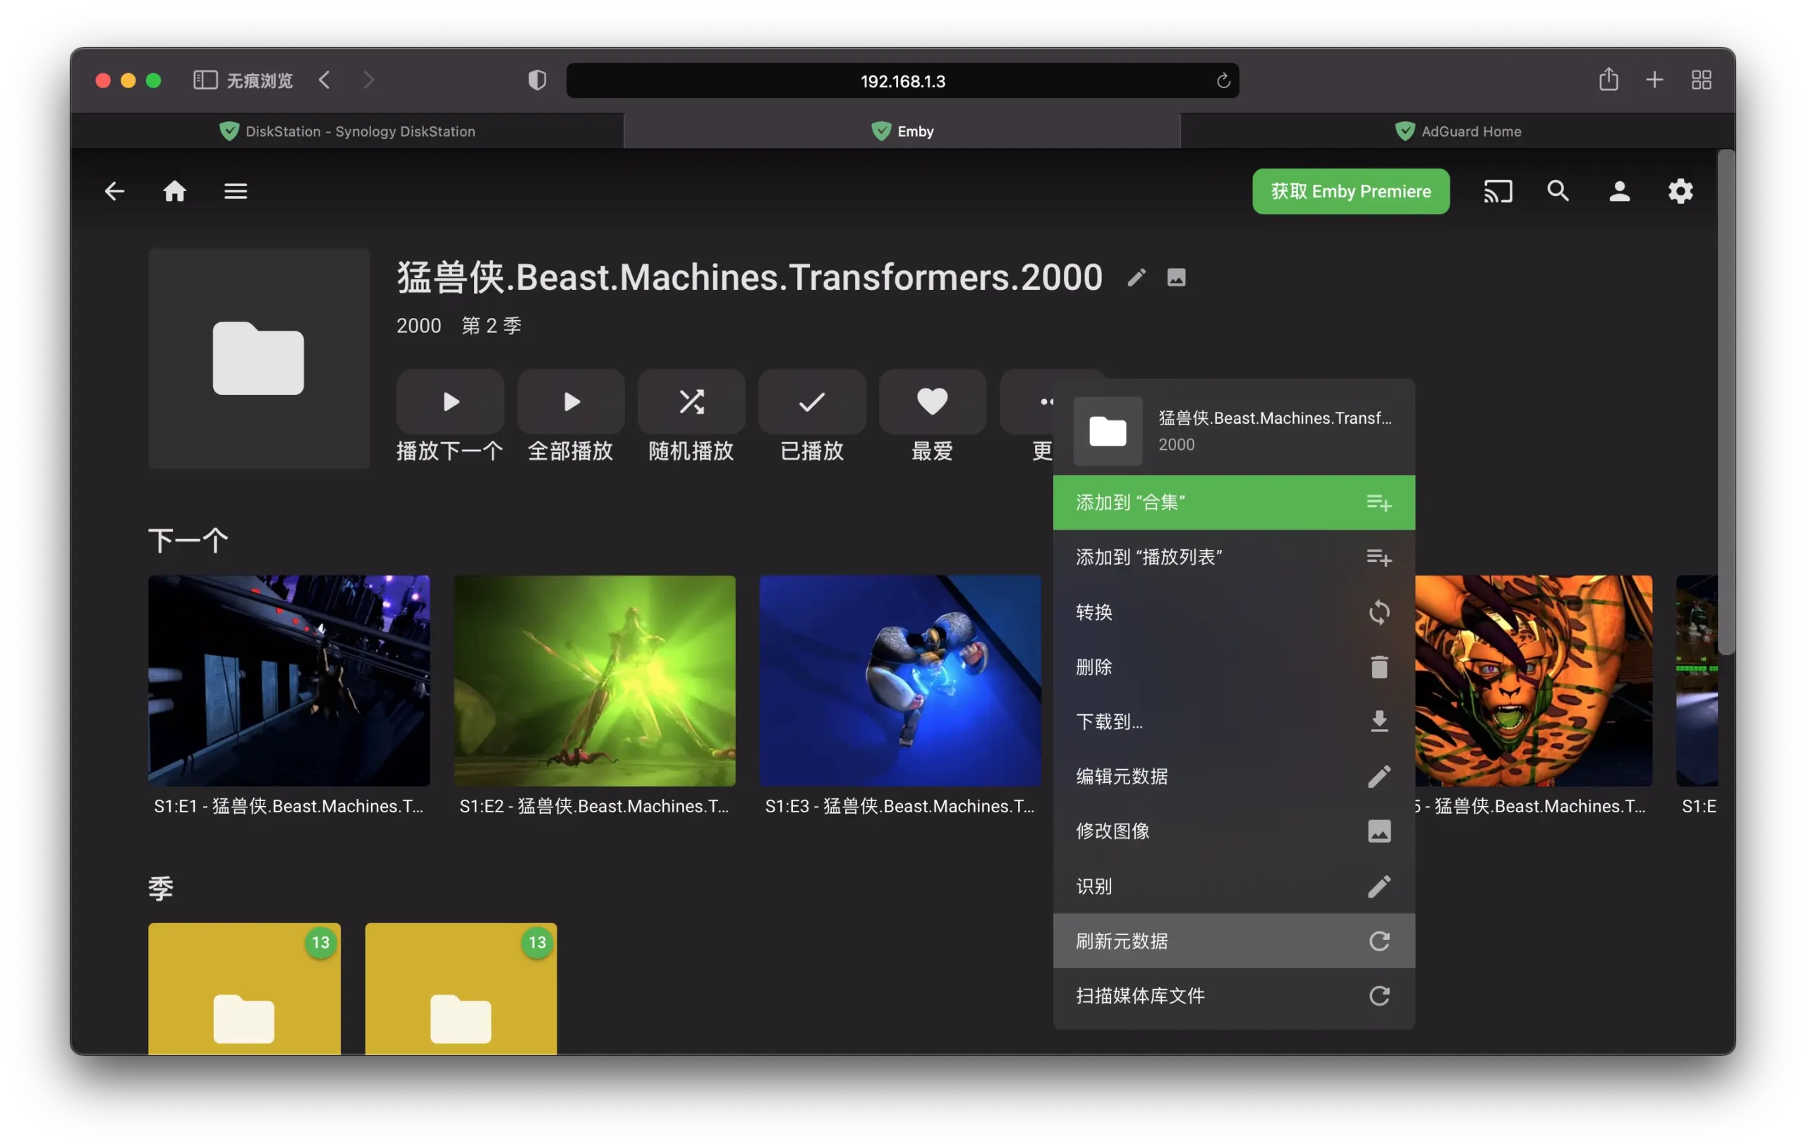Viewport: 1806px width, 1148px height.
Task: Click Safari back chevron
Action: coord(324,80)
